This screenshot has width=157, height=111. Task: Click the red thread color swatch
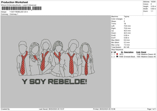click(117, 54)
